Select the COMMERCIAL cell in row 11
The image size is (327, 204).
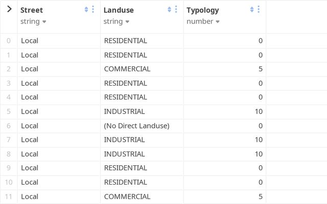127,196
